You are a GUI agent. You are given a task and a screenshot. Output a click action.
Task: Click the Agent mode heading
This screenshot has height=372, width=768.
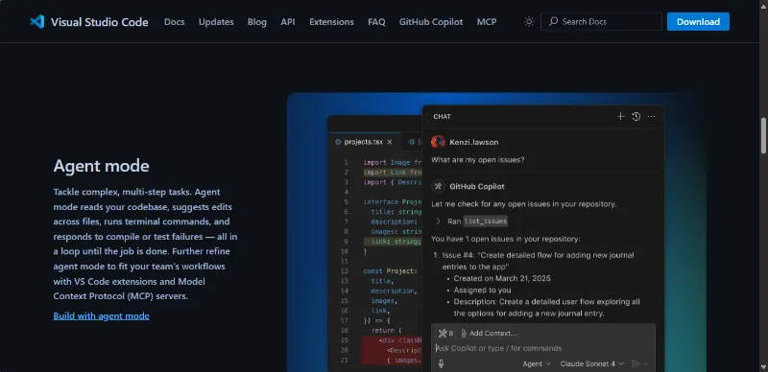(x=102, y=166)
